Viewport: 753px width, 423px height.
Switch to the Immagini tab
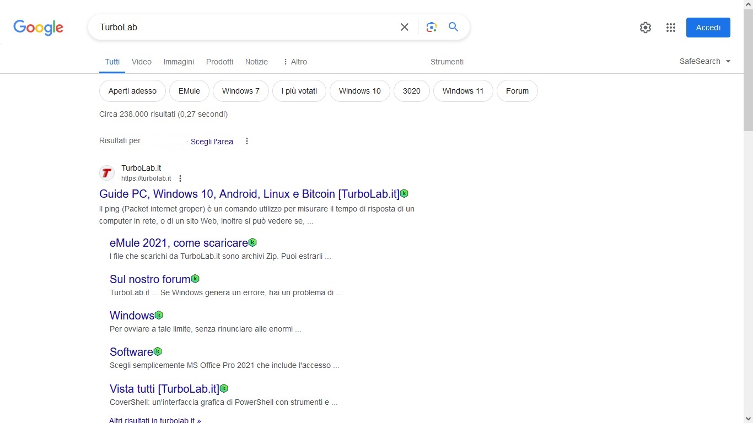[179, 62]
